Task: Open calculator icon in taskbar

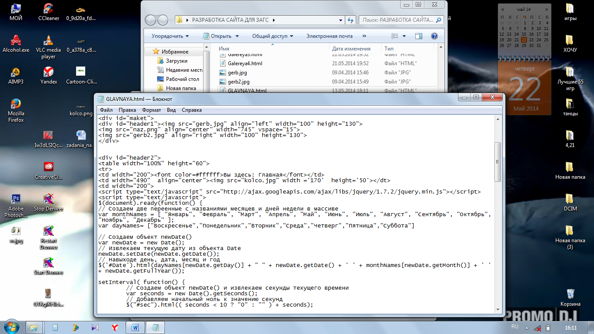Action: coord(56,327)
